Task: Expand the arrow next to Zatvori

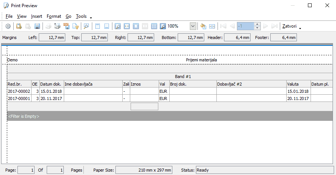Action: coord(300,28)
